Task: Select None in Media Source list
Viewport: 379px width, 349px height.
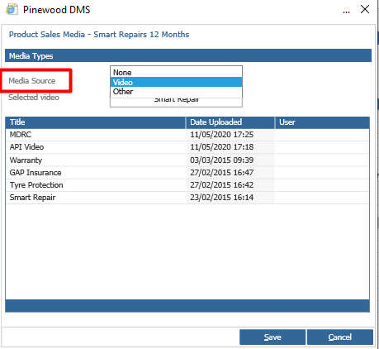Action: [176, 72]
